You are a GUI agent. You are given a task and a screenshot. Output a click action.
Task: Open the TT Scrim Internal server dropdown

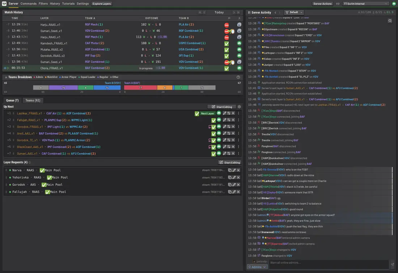point(365,4)
